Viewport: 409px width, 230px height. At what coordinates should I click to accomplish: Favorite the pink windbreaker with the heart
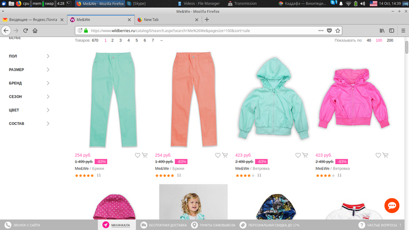tap(378, 156)
